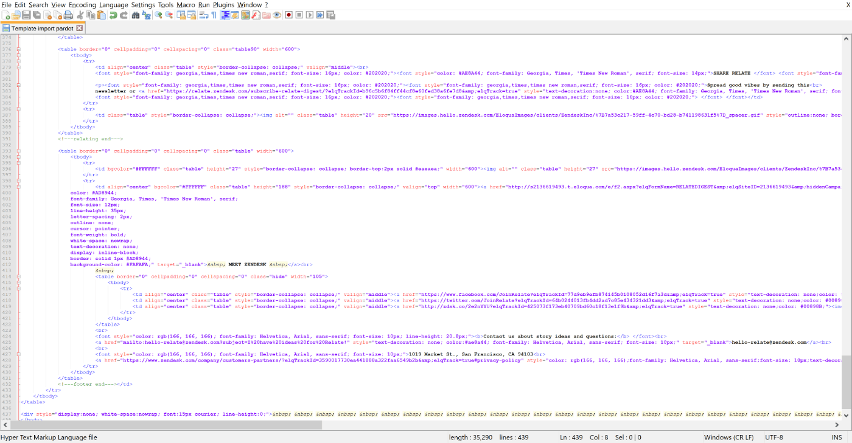This screenshot has width=852, height=443.
Task: Click Windows (CR LF) in status bar
Action: pyautogui.click(x=728, y=438)
